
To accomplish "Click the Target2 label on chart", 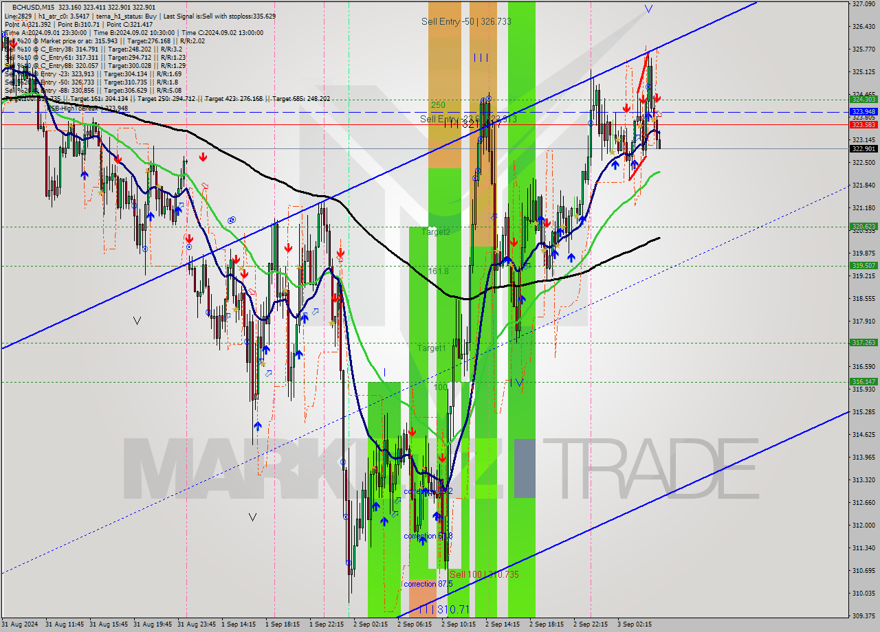I will click(x=436, y=232).
